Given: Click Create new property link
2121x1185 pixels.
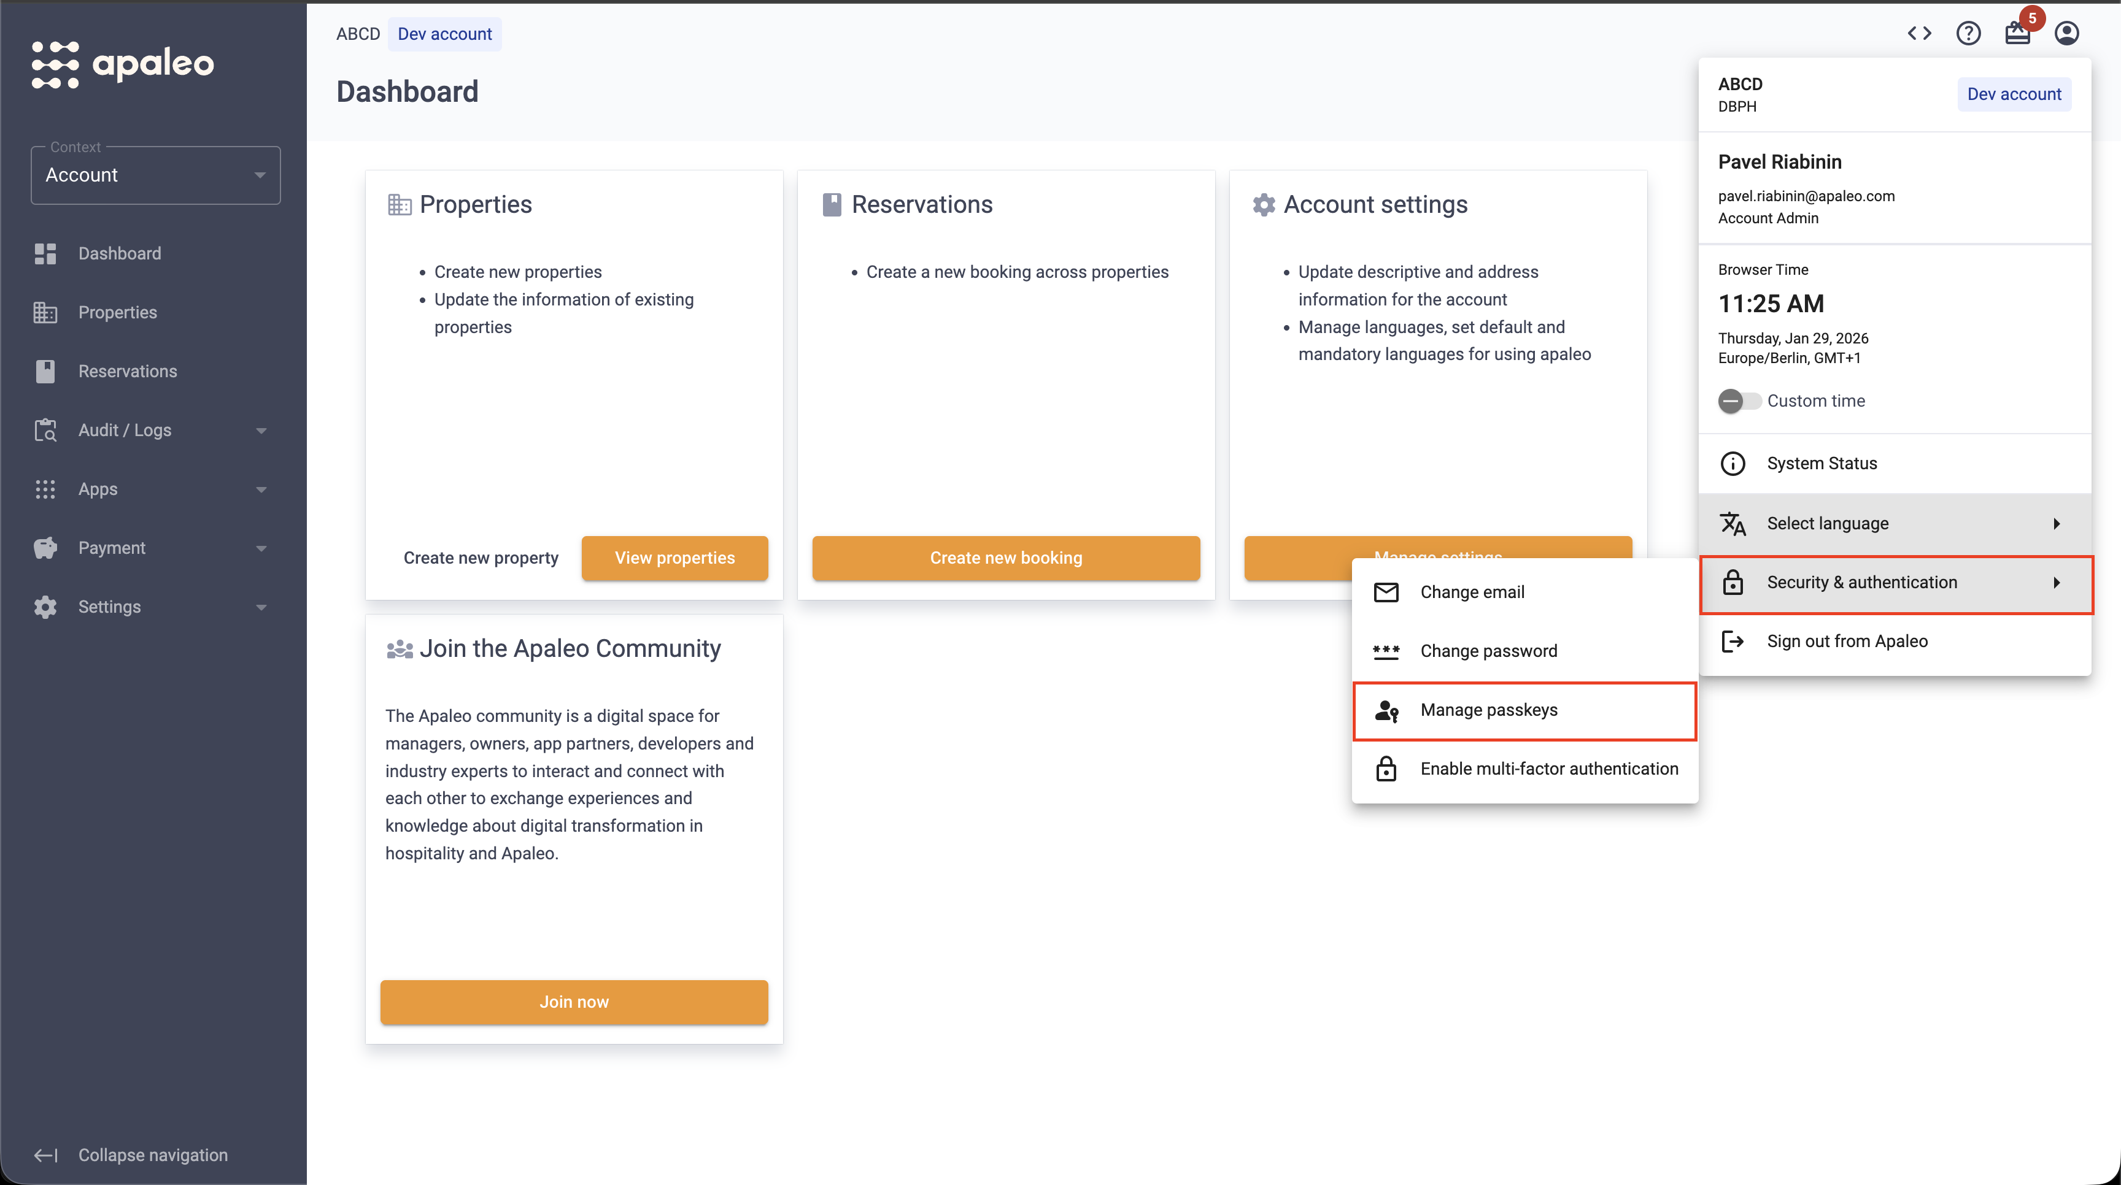Looking at the screenshot, I should coord(481,558).
